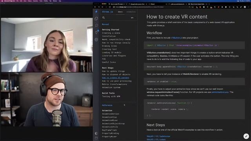Screen dimensions: 251x141
Task: Open How to use post-processing
Action: [x=117, y=81]
